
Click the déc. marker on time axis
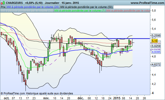(81, 98)
